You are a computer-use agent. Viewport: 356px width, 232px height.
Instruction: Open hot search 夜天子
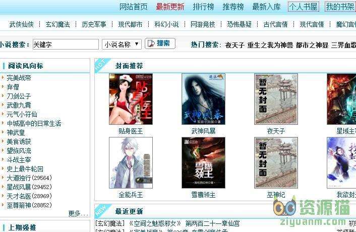tap(235, 45)
